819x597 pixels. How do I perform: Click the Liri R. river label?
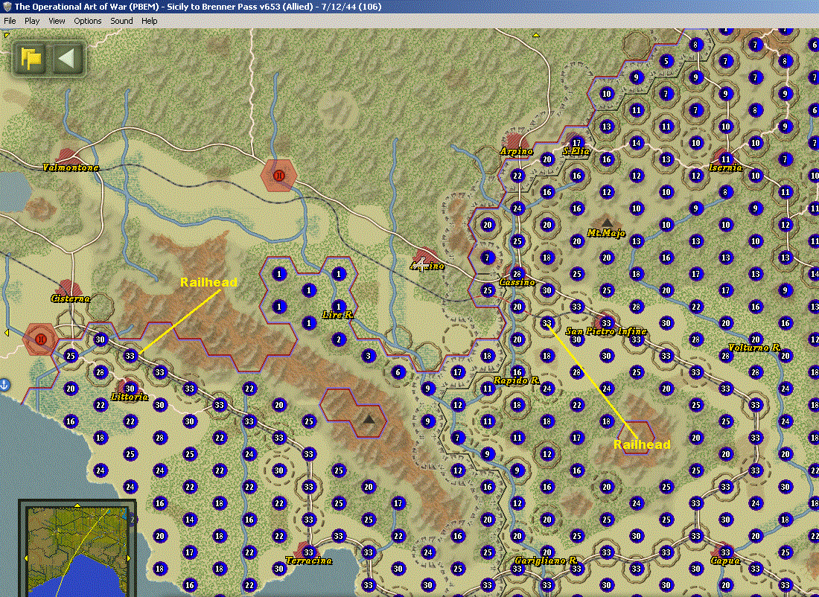[338, 315]
